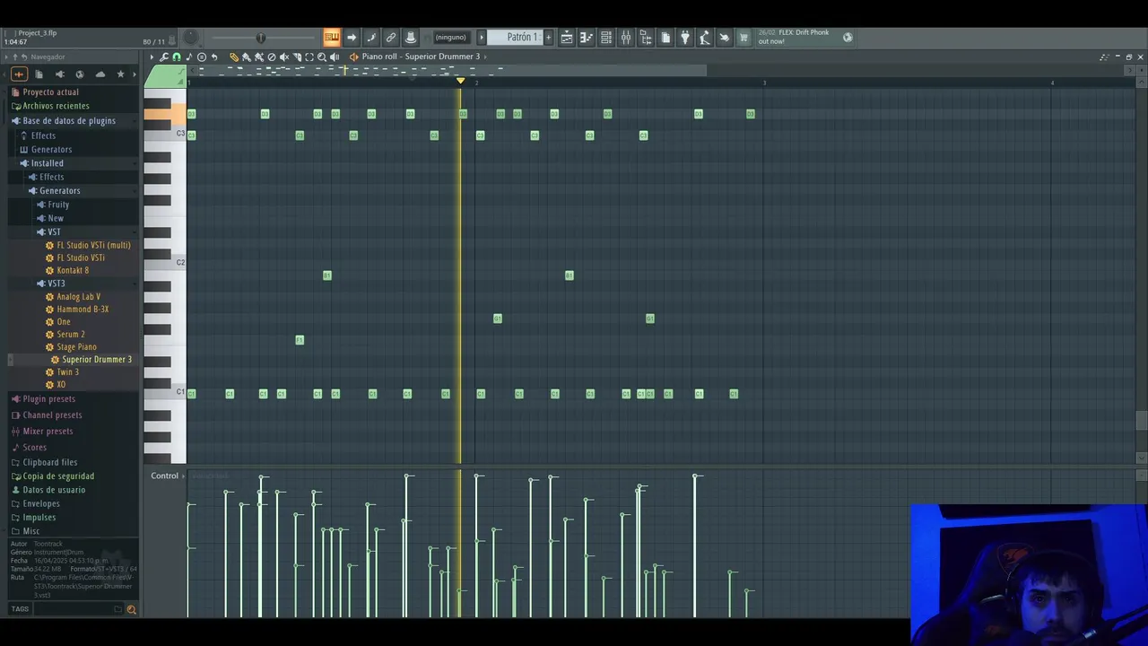
Task: Open the arrow before Patrón 1
Action: pyautogui.click(x=482, y=37)
